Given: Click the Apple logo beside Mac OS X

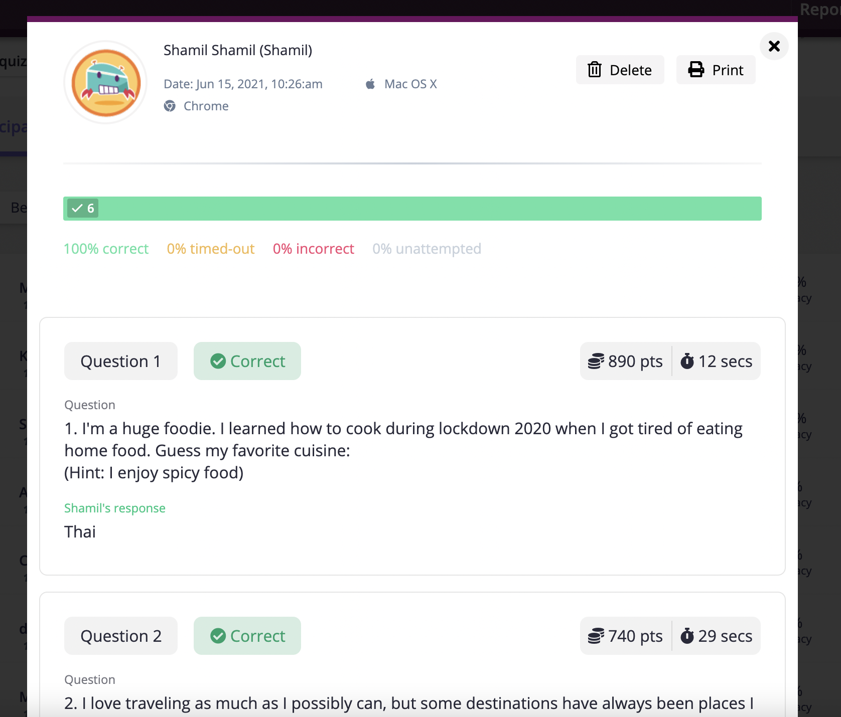Looking at the screenshot, I should [x=370, y=84].
